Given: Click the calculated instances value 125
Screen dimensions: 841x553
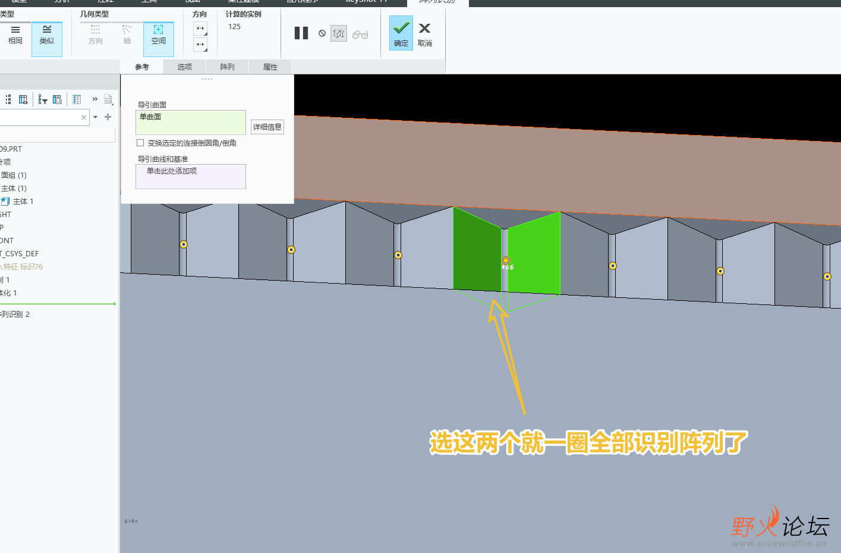Looking at the screenshot, I should (234, 27).
